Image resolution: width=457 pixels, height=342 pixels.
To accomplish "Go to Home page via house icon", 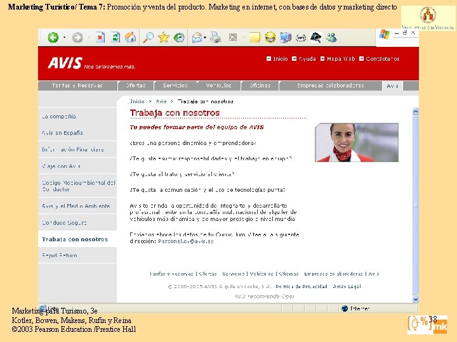I will click(x=131, y=37).
